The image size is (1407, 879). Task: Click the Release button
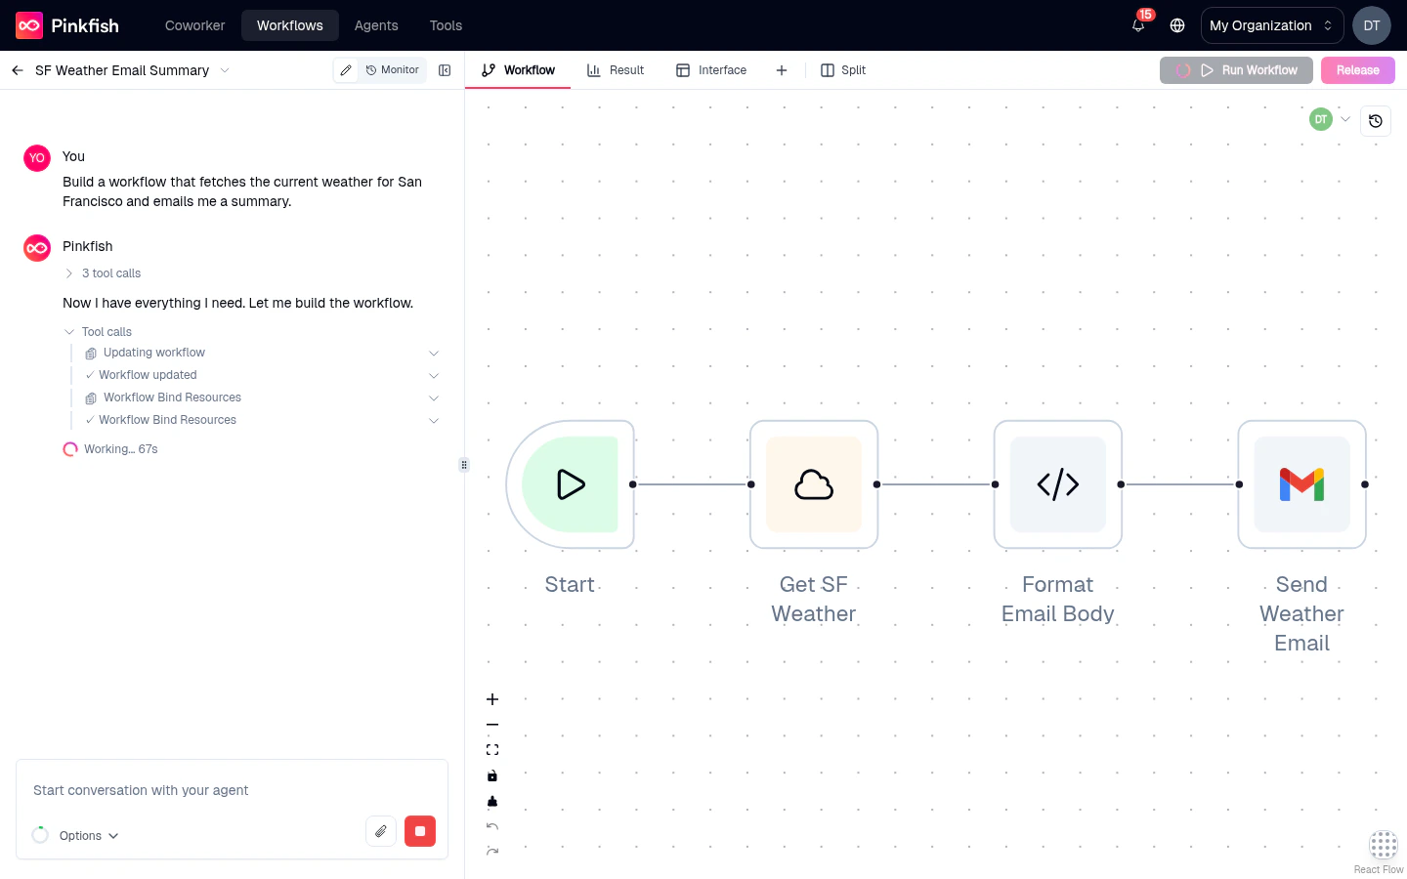(x=1358, y=69)
